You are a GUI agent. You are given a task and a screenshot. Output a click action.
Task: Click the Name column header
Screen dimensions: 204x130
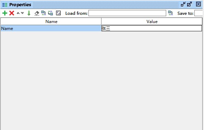(51, 21)
